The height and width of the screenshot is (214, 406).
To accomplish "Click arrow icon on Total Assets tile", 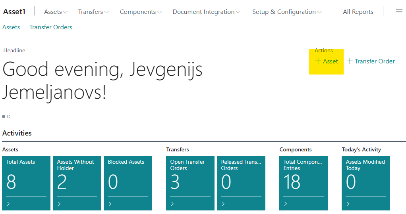I will (x=9, y=204).
